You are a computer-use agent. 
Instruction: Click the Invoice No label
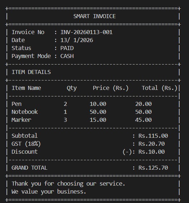[28, 32]
